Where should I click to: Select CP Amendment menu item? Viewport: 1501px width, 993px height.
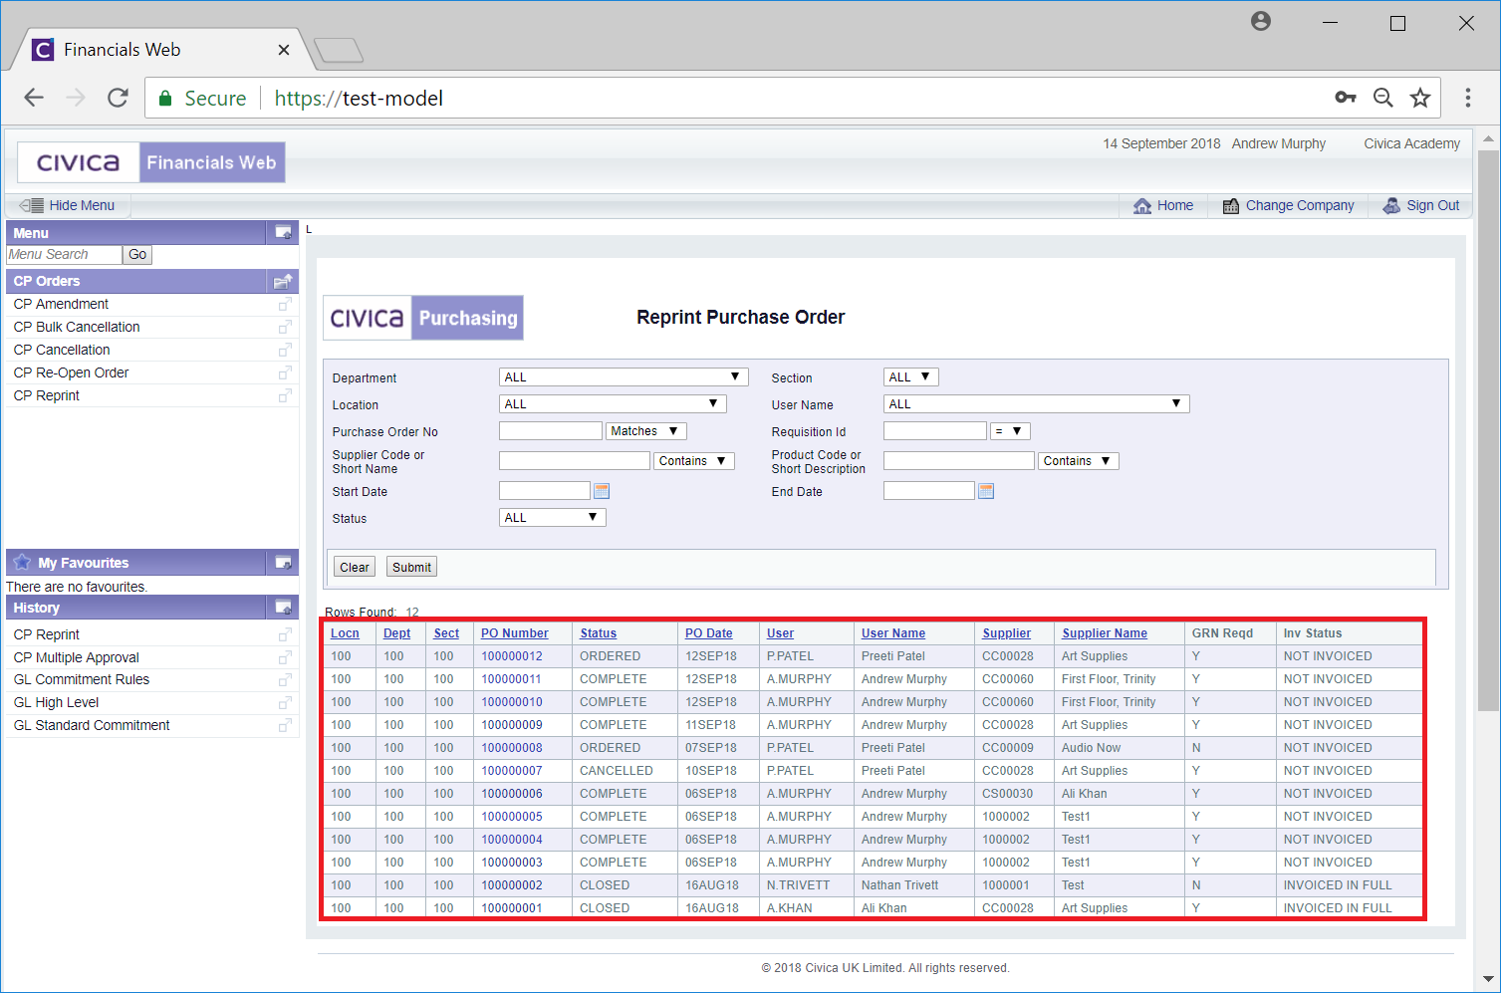pyautogui.click(x=61, y=304)
